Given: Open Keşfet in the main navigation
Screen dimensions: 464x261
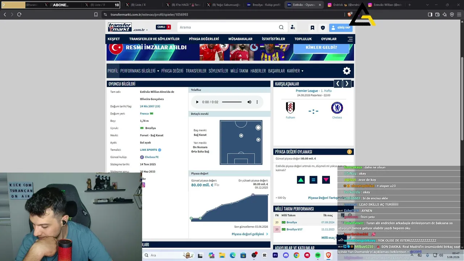Looking at the screenshot, I should tap(114, 39).
